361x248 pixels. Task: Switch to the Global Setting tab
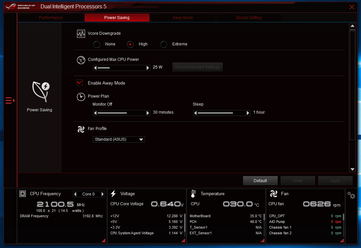coord(249,18)
